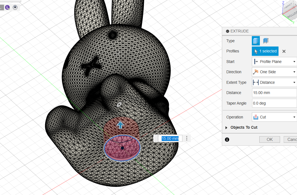Click the round taper manipulator on model
This screenshot has height=195, width=297.
pyautogui.click(x=119, y=105)
